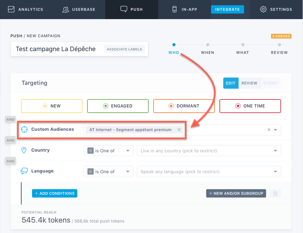The width and height of the screenshot is (303, 233).
Task: Open the Country operator dropdown
Action: [x=108, y=151]
